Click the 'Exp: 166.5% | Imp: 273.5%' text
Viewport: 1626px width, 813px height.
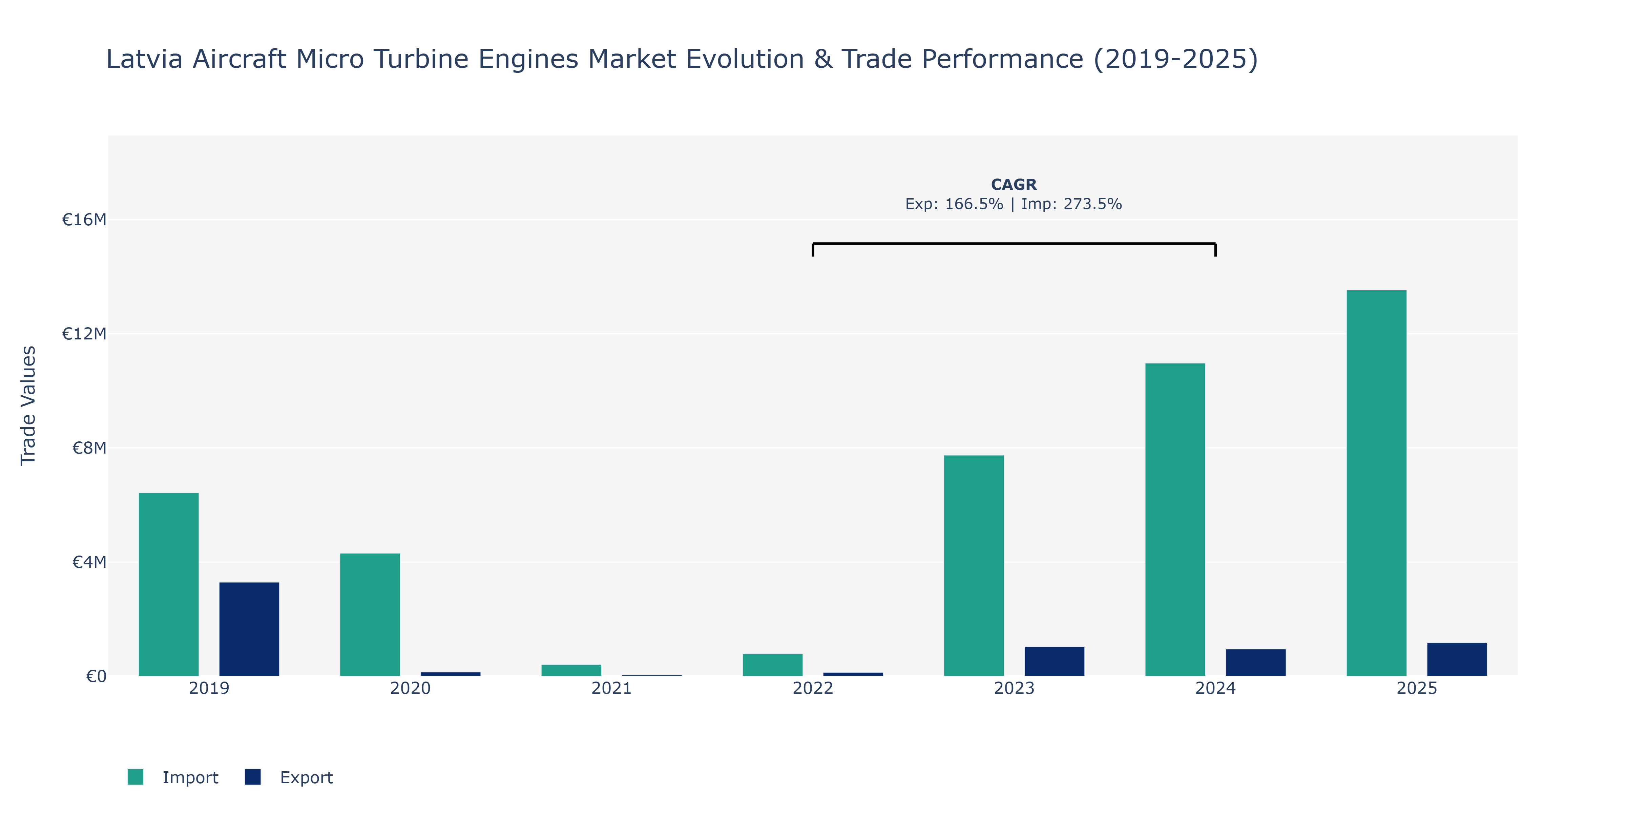[1014, 204]
